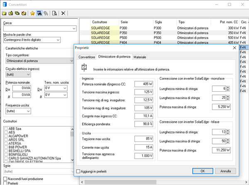The height and width of the screenshot is (185, 249).
Task: Open Contengono il testo digitato dropdown
Action: 58,40
